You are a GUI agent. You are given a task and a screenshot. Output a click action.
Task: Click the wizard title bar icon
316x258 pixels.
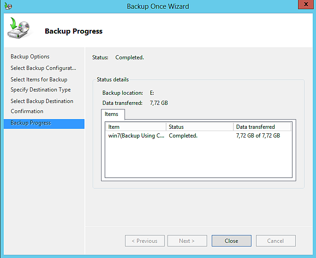coord(8,6)
